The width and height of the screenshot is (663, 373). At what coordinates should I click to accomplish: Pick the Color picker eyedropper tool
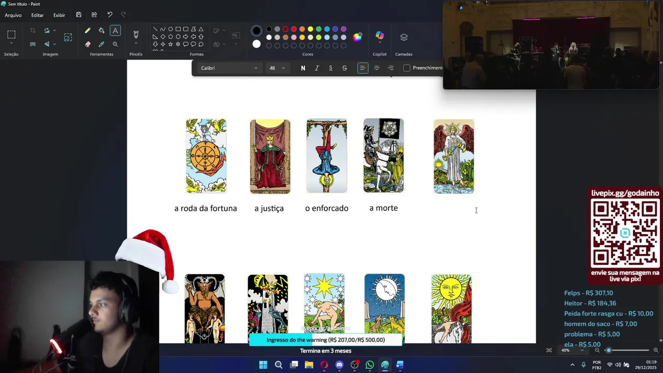pos(102,44)
